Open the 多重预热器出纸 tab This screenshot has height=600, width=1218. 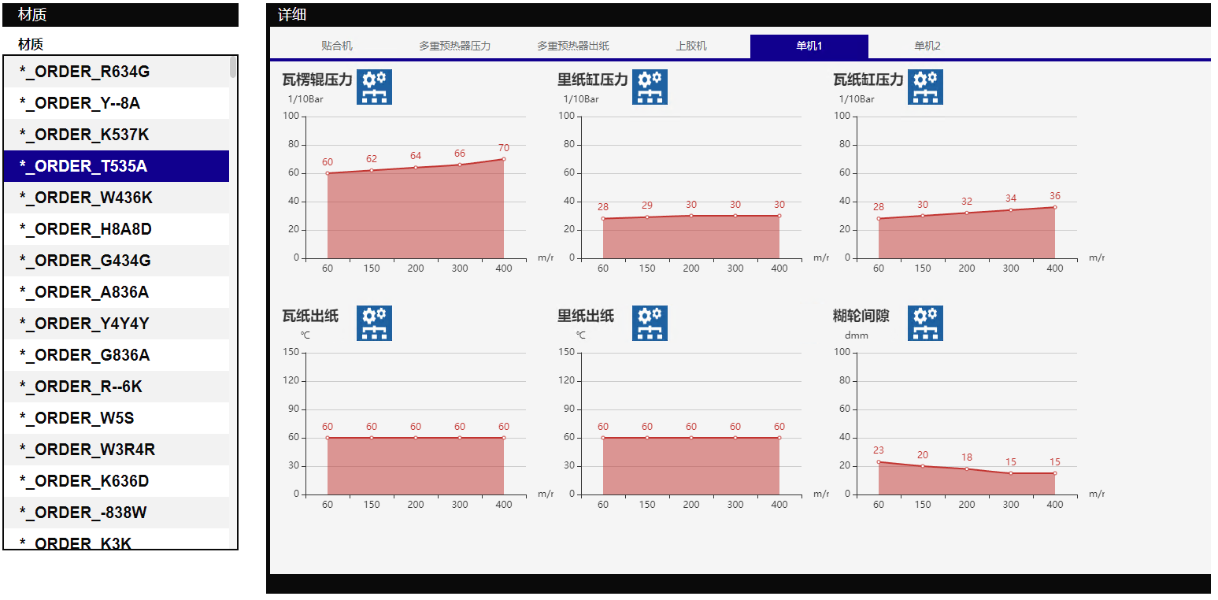[573, 46]
